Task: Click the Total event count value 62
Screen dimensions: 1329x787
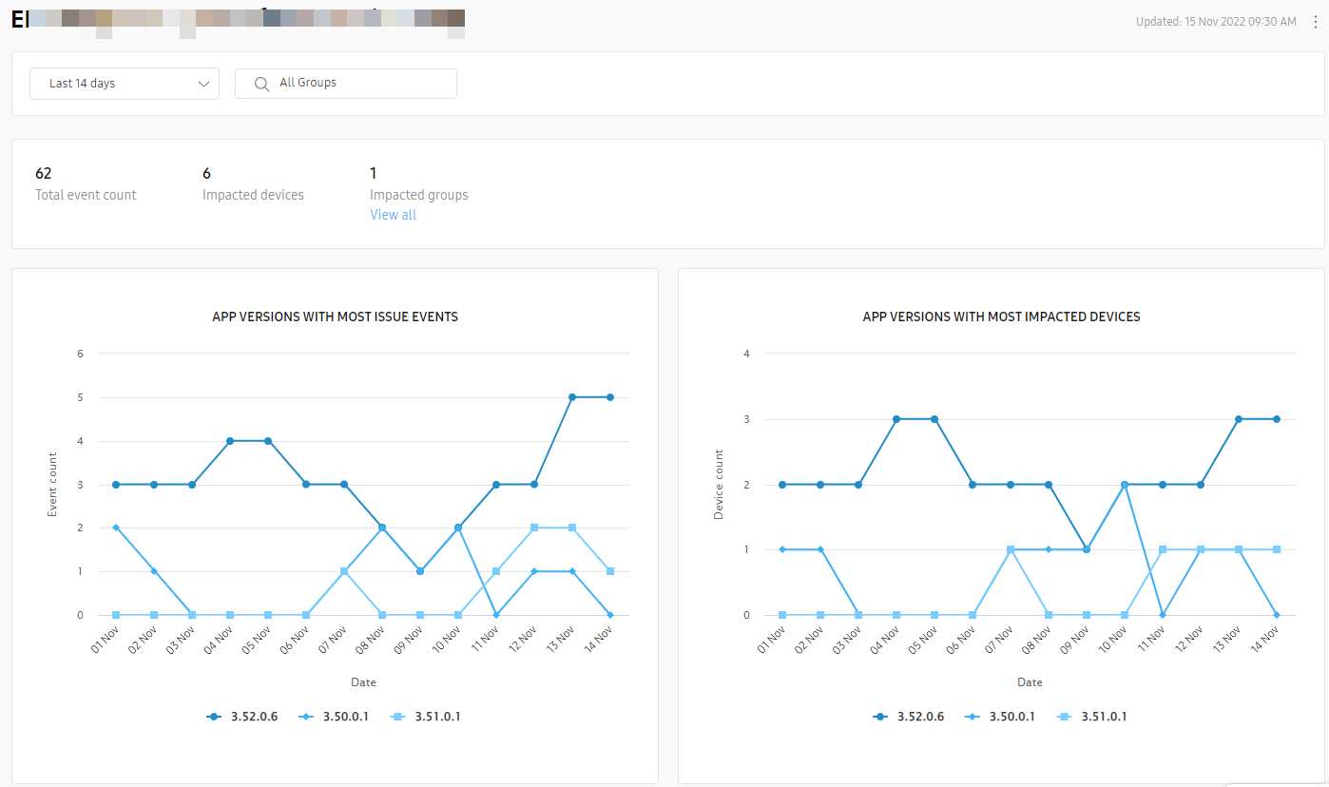Action: [44, 173]
